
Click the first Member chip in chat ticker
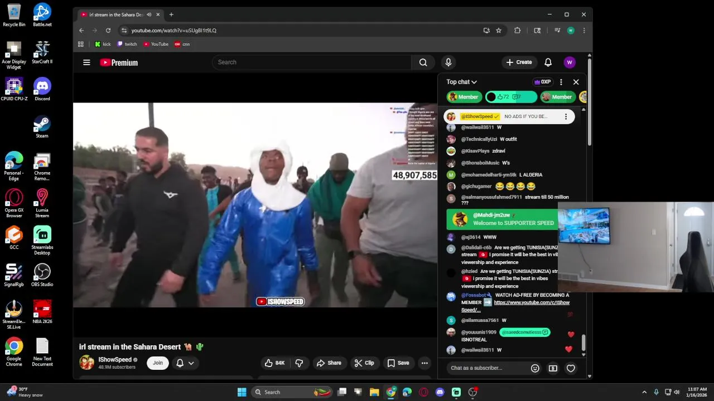click(x=464, y=97)
